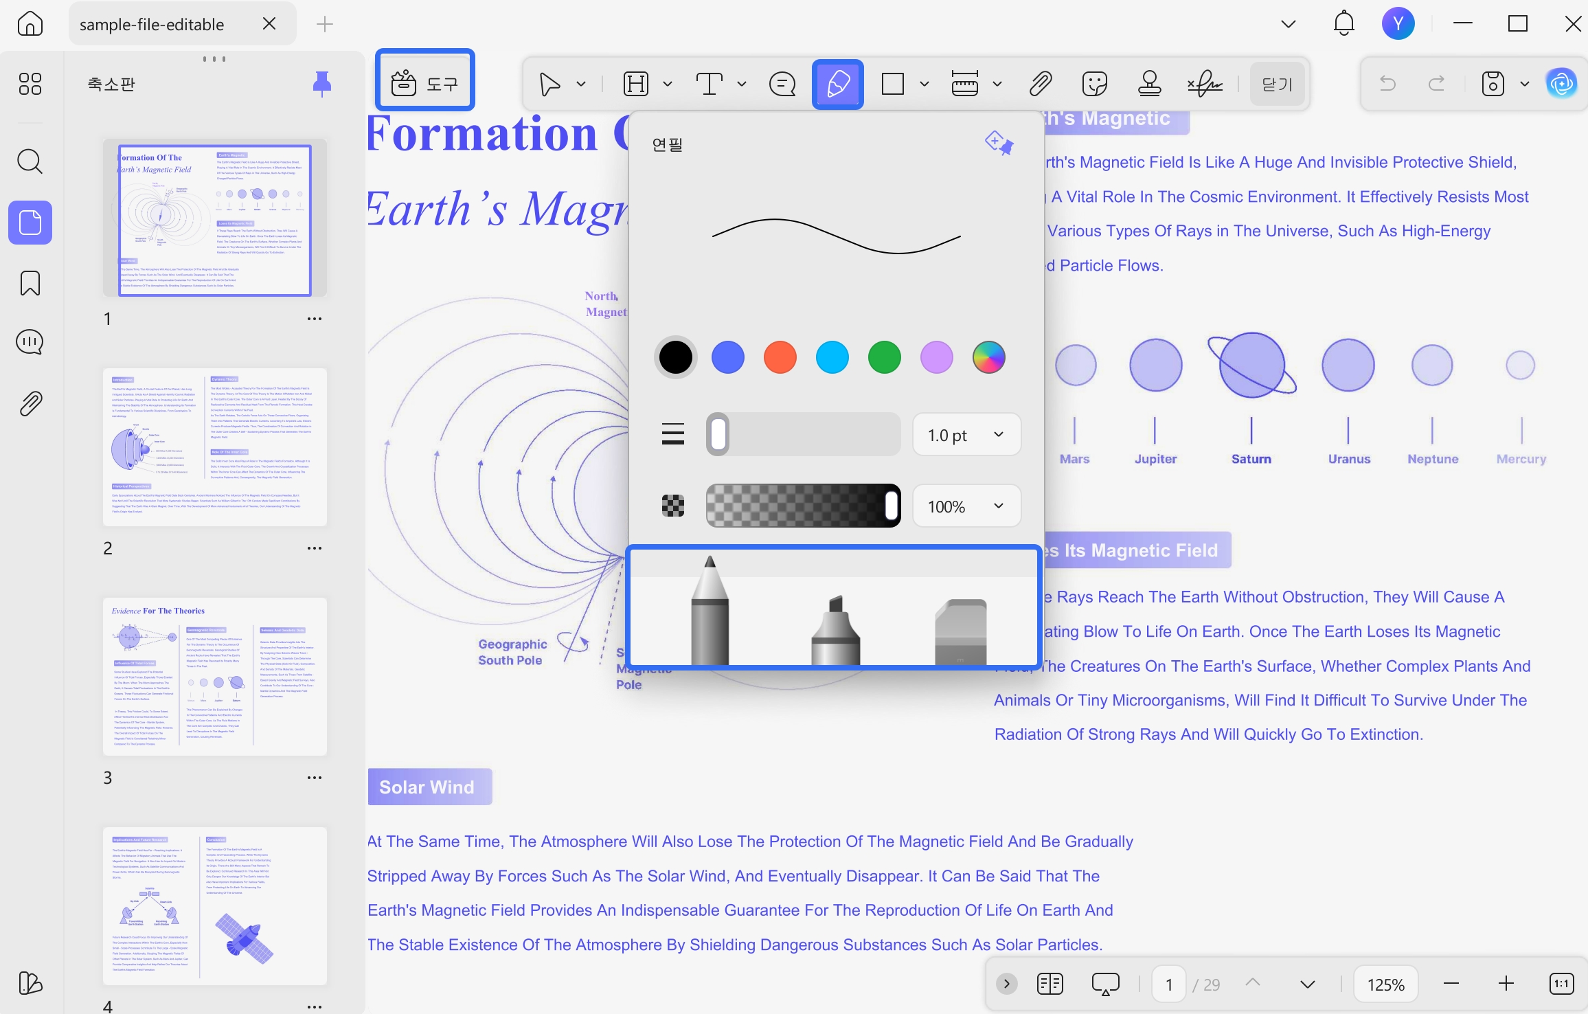The width and height of the screenshot is (1588, 1014).
Task: Select the pencil pen type
Action: 710,610
